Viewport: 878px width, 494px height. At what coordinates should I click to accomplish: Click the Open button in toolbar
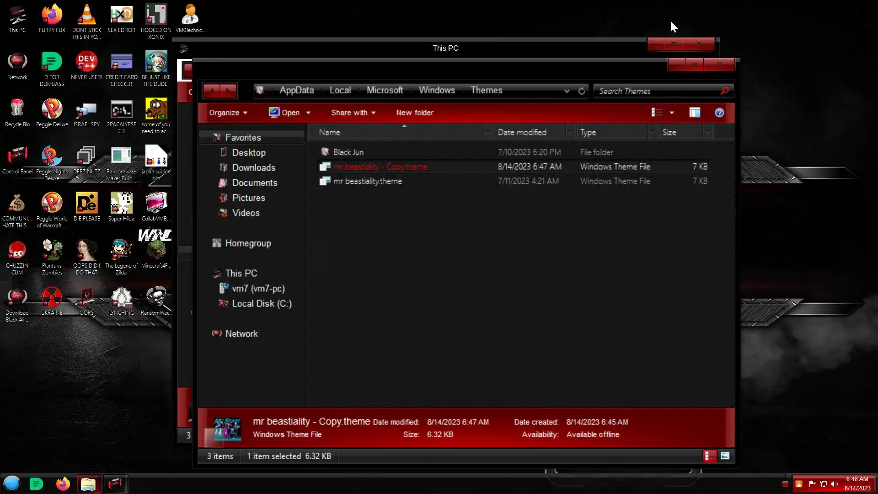[285, 113]
